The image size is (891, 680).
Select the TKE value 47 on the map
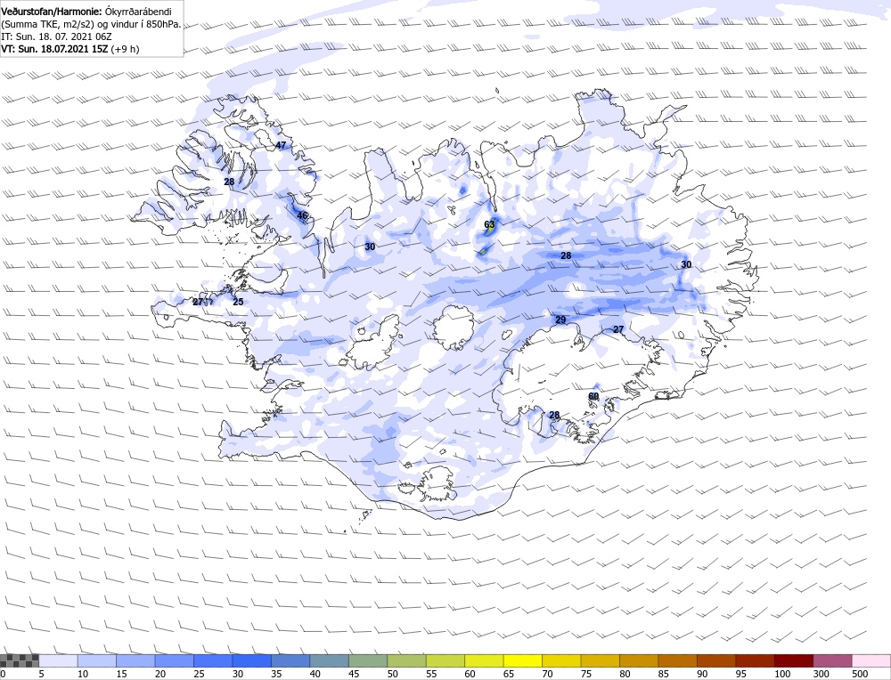(281, 145)
